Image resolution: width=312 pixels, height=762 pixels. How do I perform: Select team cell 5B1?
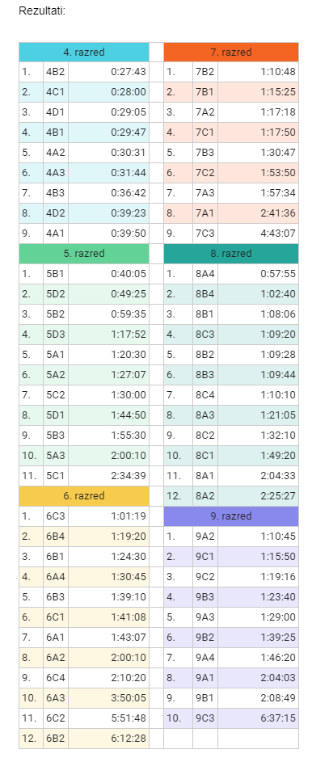tap(56, 274)
